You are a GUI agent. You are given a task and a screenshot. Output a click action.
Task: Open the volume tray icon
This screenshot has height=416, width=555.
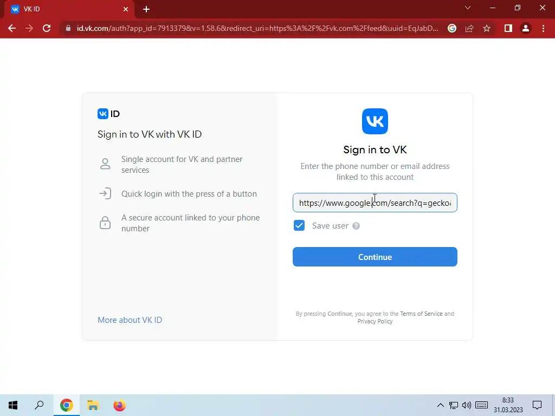point(467,405)
